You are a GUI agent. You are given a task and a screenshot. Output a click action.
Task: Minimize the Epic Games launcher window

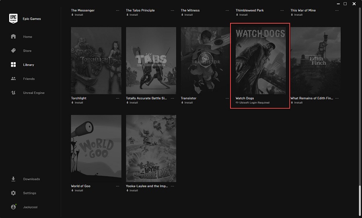pos(338,4)
